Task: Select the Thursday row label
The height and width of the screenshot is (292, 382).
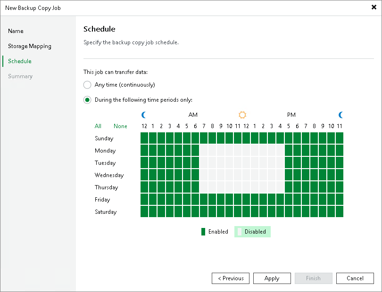Action: 107,187
